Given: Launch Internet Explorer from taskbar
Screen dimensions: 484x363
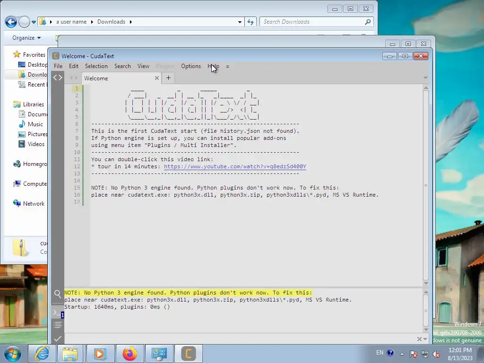Looking at the screenshot, I should coord(41,354).
